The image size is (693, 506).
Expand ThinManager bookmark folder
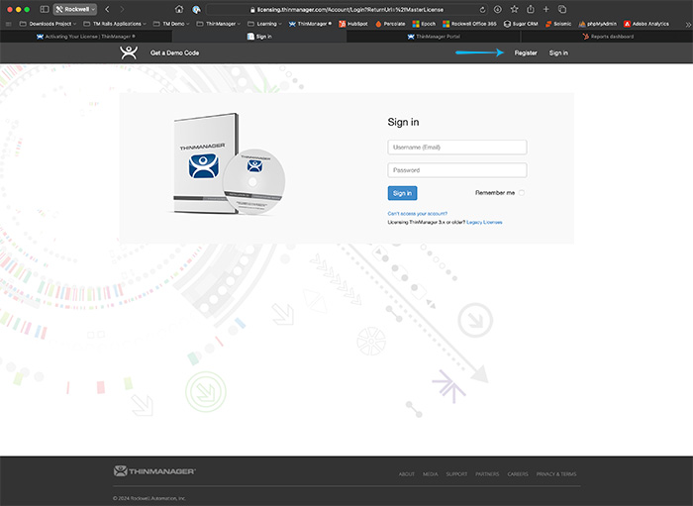[219, 24]
